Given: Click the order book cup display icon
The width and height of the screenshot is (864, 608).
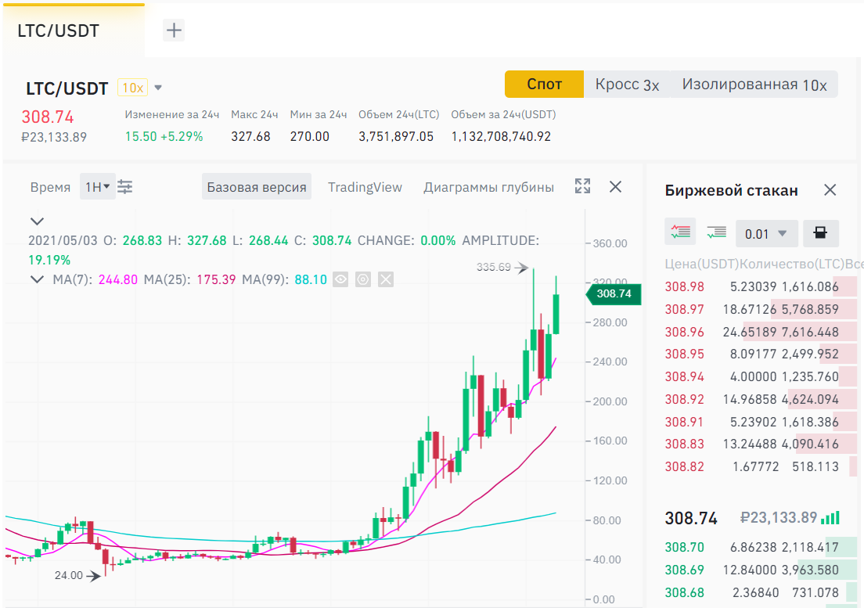Looking at the screenshot, I should [819, 233].
